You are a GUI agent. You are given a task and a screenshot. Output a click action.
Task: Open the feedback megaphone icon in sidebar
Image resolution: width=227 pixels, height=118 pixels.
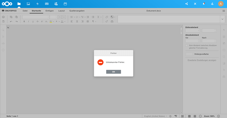(x=3, y=43)
